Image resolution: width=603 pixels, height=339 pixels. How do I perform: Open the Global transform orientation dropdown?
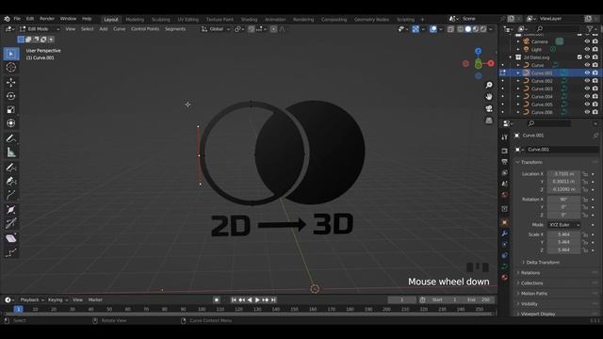[x=216, y=29]
